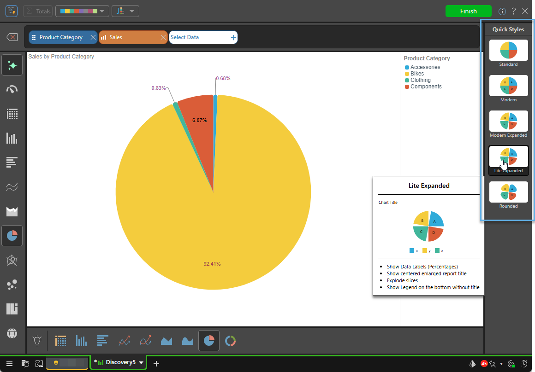The height and width of the screenshot is (372, 535).
Task: Click the lightbulb suggestions icon
Action: click(37, 341)
